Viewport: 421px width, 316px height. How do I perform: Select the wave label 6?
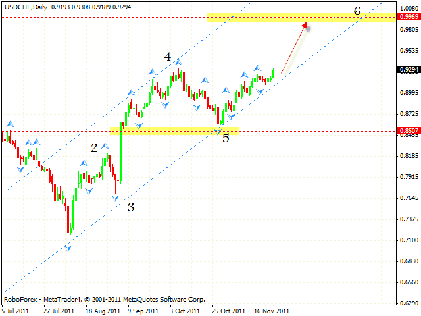(357, 11)
